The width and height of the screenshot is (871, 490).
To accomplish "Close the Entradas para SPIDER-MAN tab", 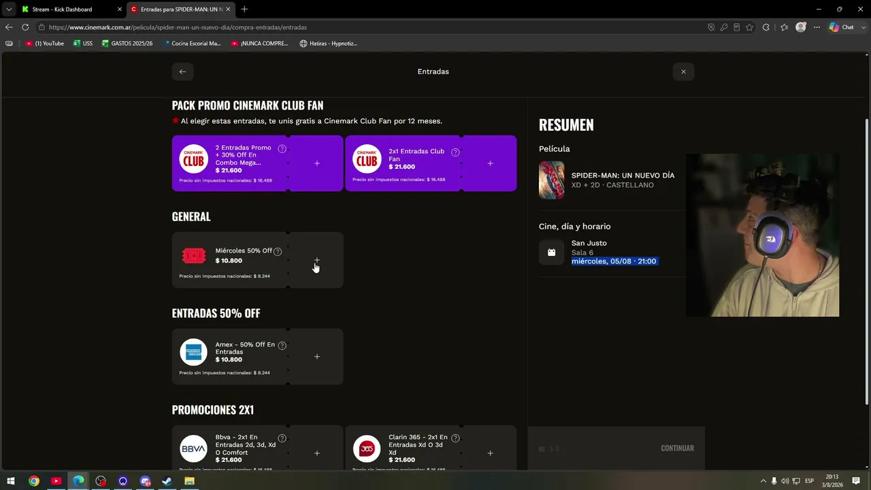I will click(228, 10).
